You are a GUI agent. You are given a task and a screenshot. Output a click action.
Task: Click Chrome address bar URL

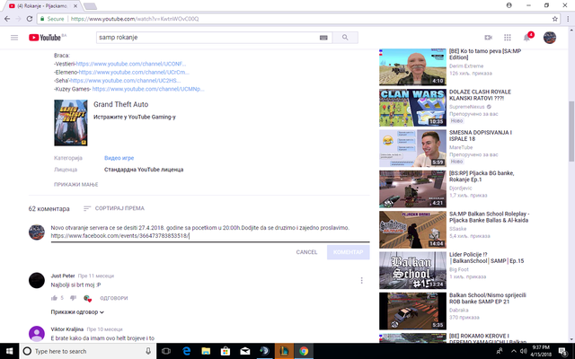click(x=134, y=19)
